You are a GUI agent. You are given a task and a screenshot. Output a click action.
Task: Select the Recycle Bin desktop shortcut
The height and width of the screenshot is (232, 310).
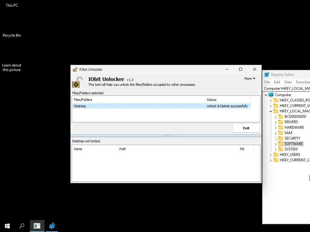(x=12, y=35)
